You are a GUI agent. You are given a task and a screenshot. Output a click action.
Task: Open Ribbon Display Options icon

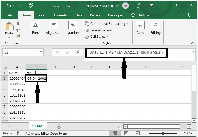click(151, 5)
